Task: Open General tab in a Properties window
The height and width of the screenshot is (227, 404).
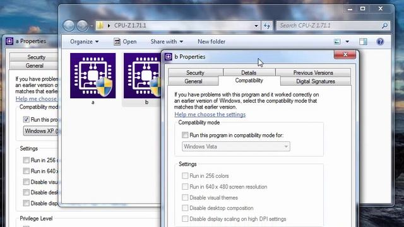Action: (34, 66)
